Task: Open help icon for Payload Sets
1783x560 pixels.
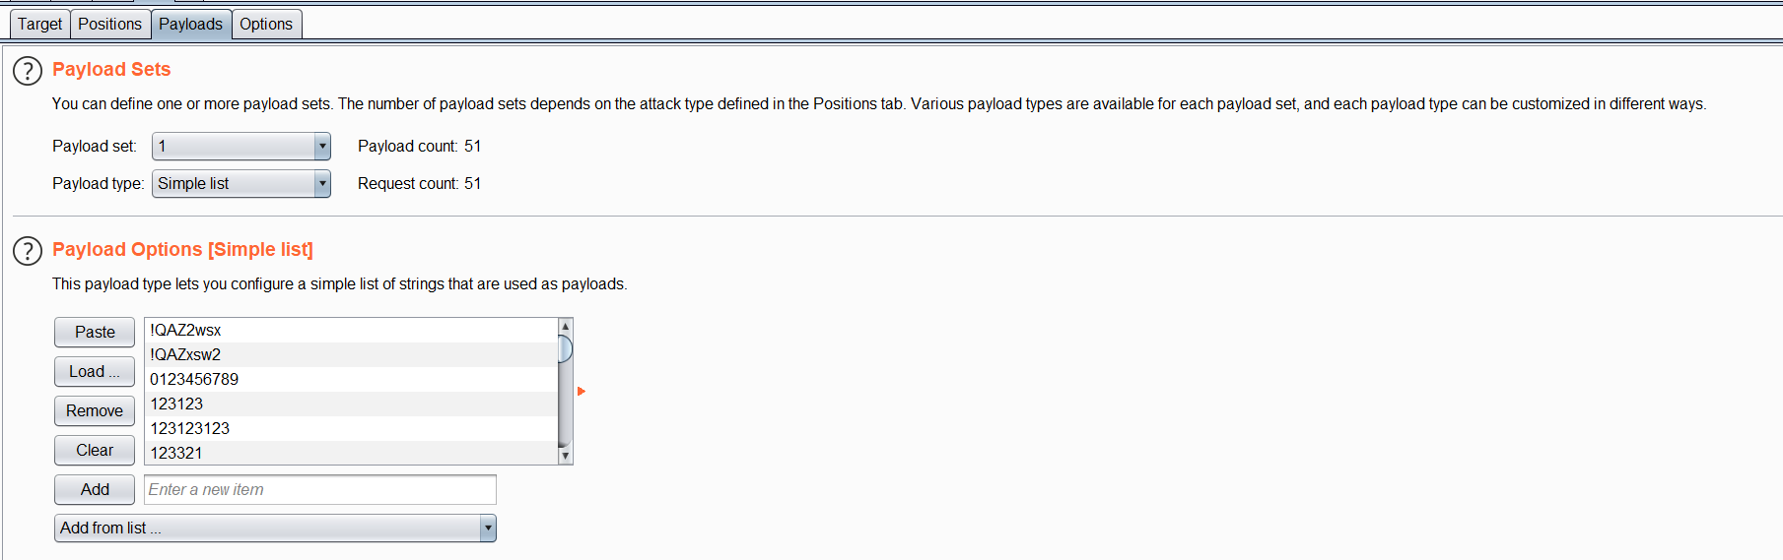Action: [28, 71]
